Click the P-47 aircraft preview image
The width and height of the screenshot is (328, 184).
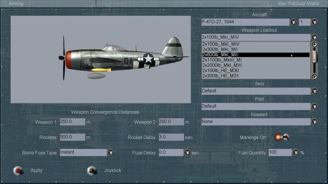point(101,59)
